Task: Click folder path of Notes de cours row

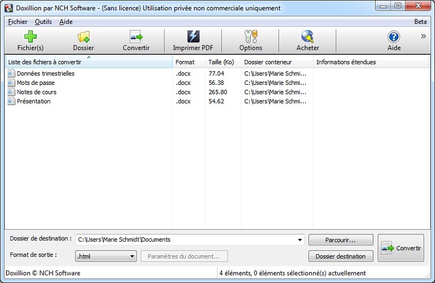Action: coord(275,92)
